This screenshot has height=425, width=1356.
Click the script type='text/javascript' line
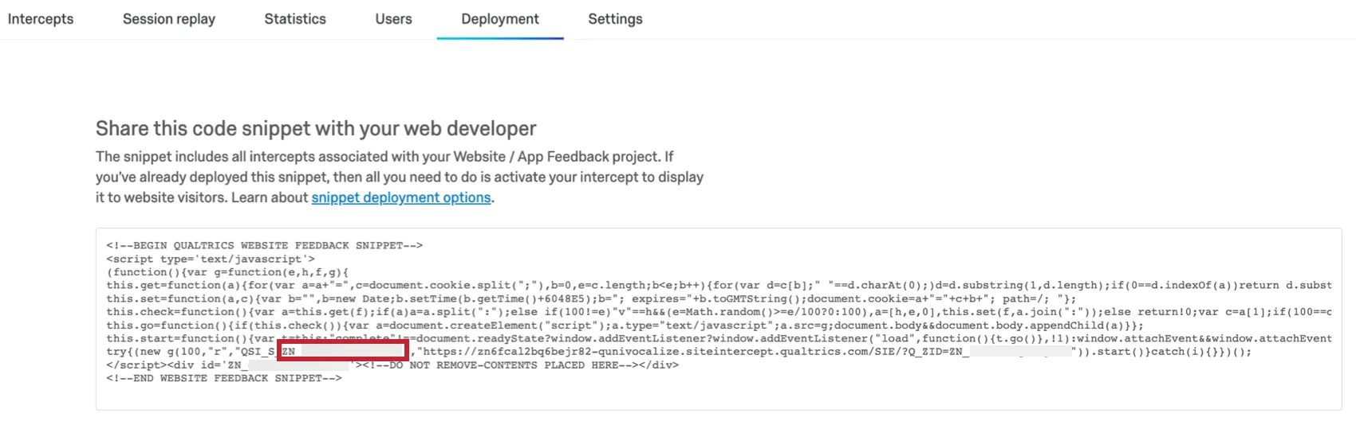(211, 259)
